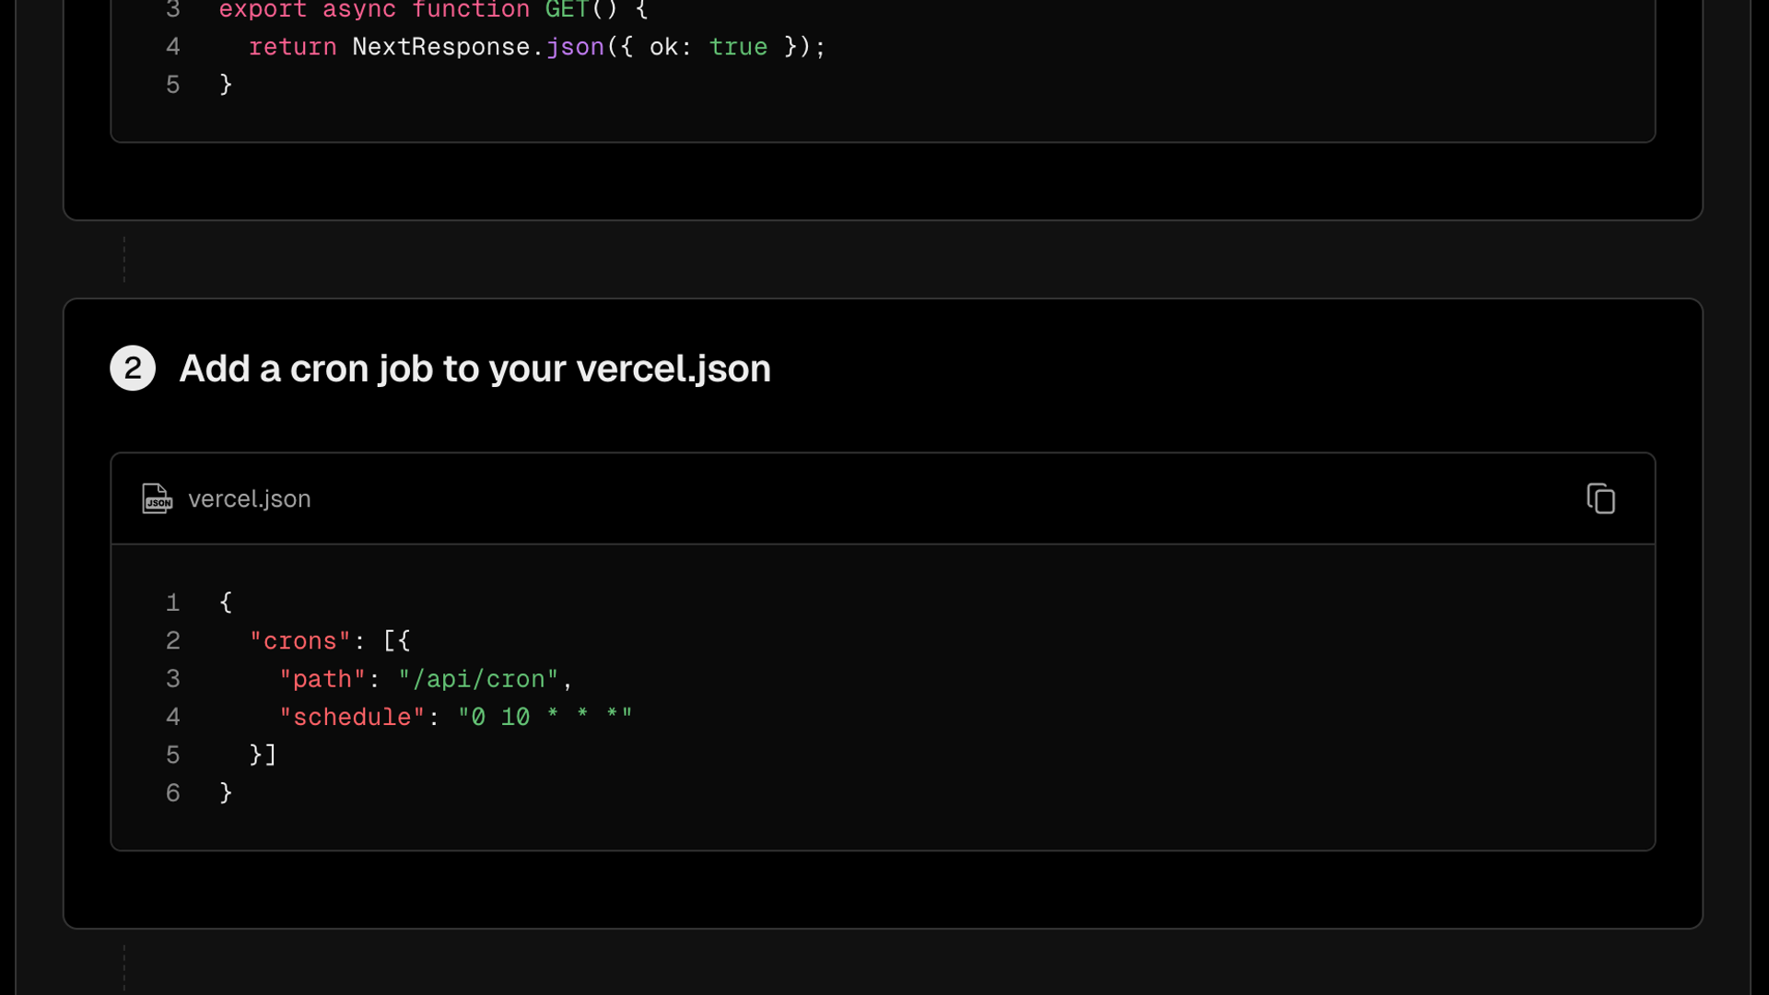Viewport: 1769px width, 995px height.
Task: Click the 'json' method call
Action: point(575,47)
